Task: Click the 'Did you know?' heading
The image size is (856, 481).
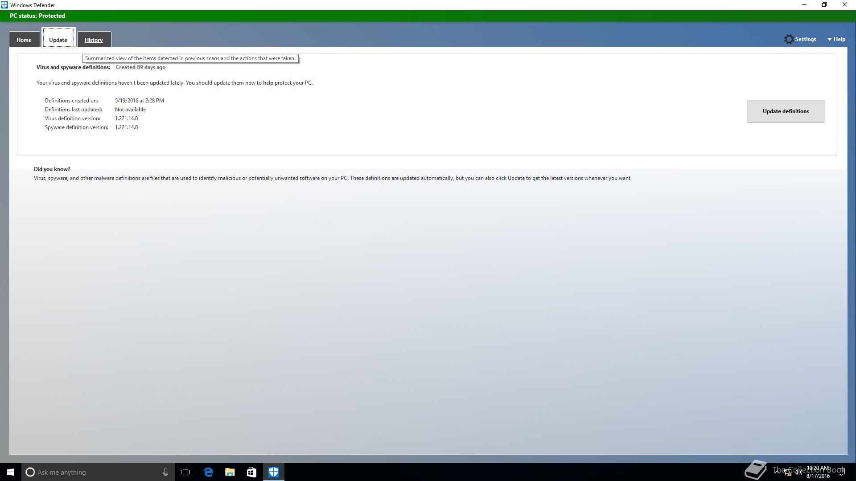Action: point(52,169)
